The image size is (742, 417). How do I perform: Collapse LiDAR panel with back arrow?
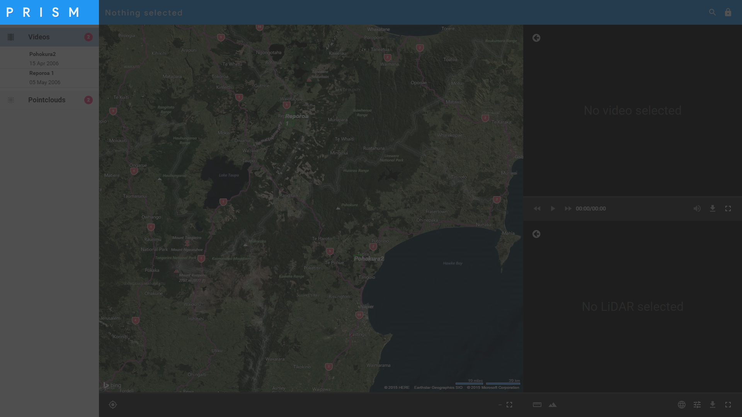click(x=536, y=234)
